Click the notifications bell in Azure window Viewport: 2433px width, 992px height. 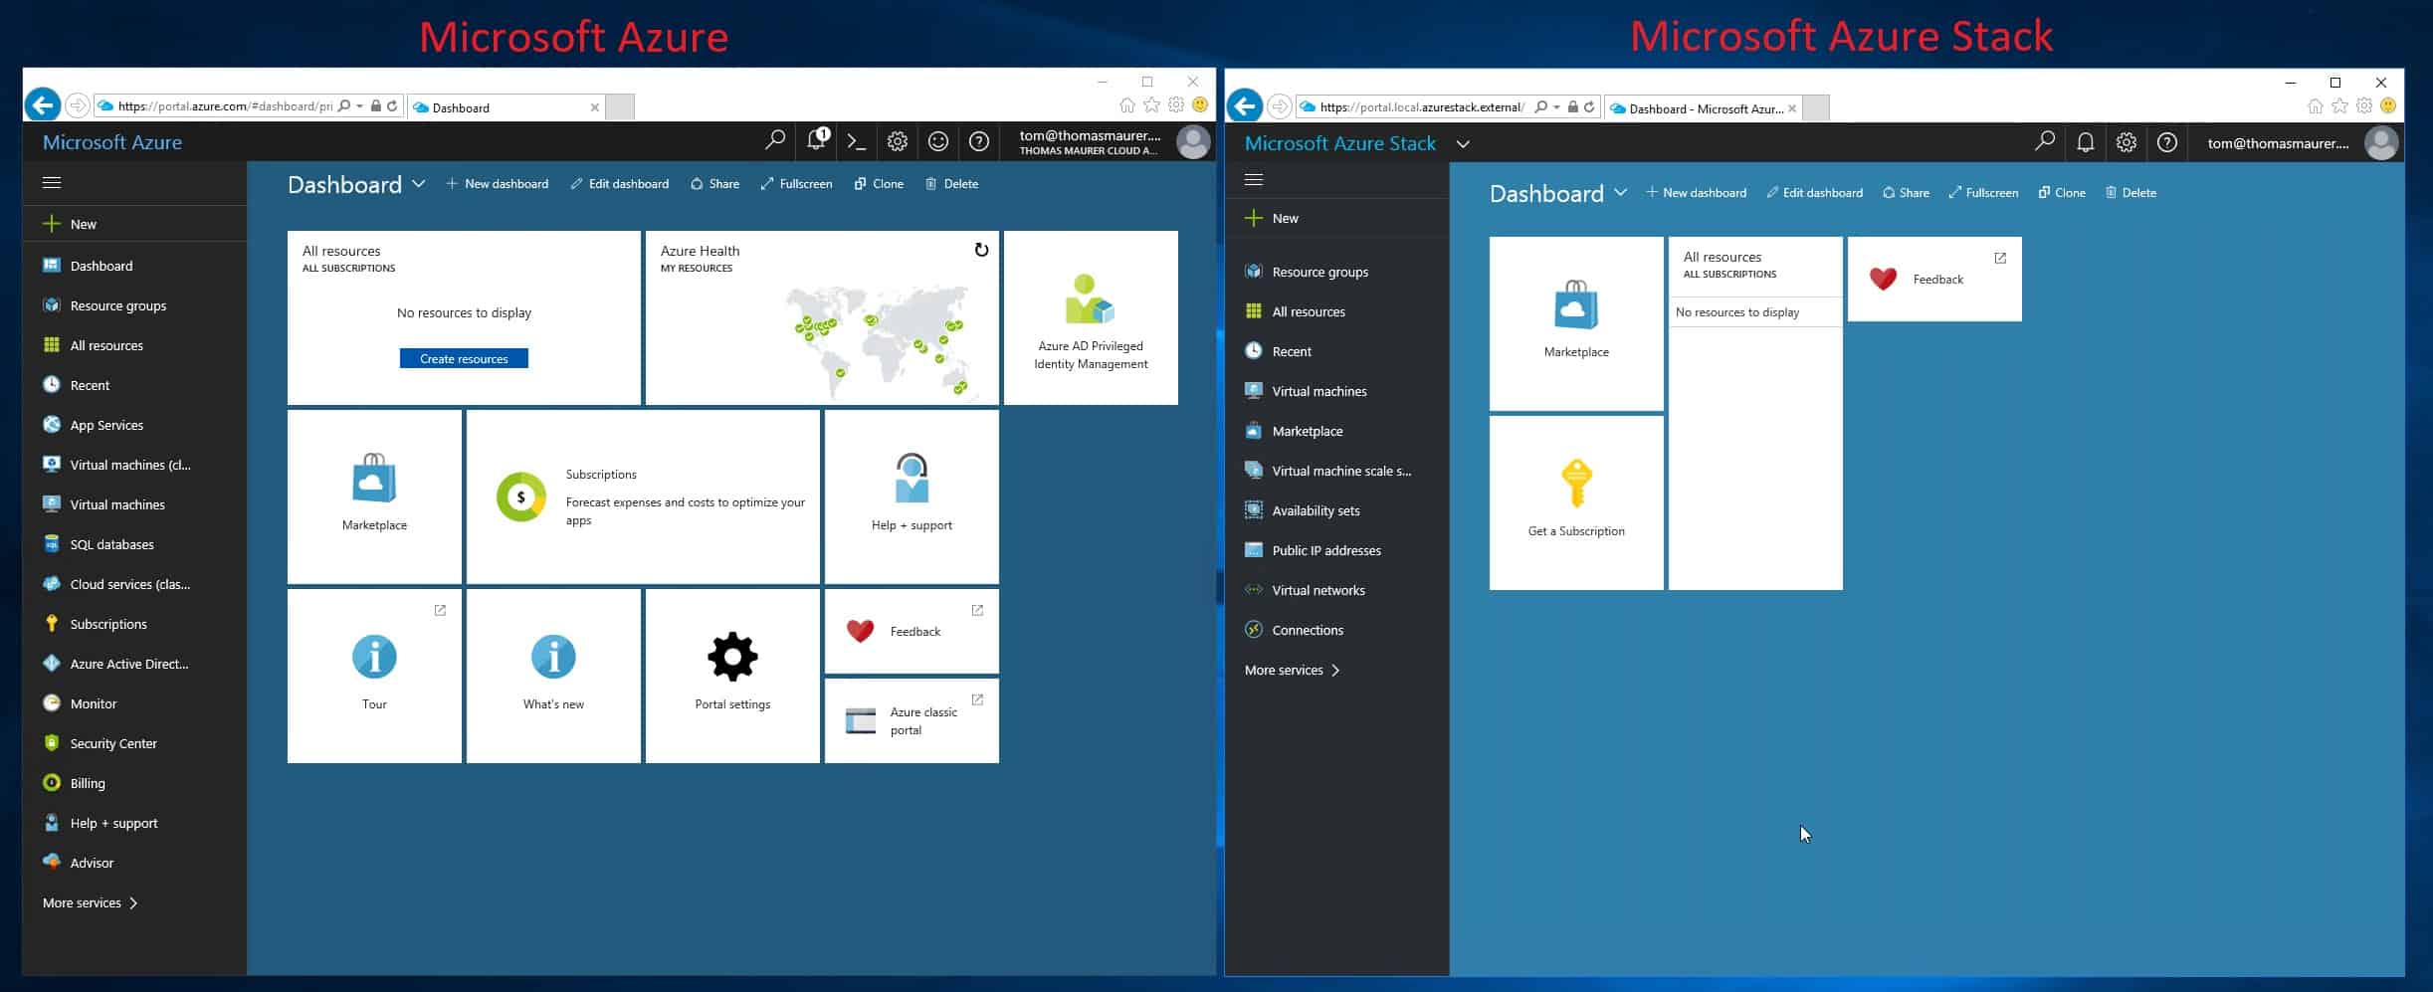817,140
